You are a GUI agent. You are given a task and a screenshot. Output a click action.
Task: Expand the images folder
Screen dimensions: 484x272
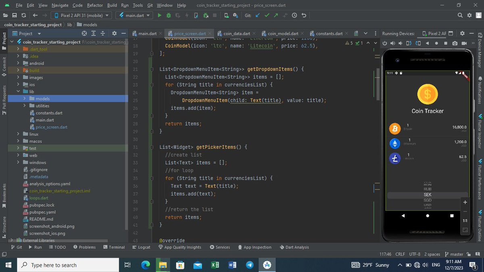19,77
